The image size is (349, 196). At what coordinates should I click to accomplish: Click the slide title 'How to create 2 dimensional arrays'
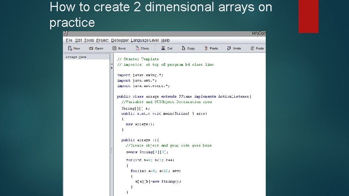tap(161, 15)
